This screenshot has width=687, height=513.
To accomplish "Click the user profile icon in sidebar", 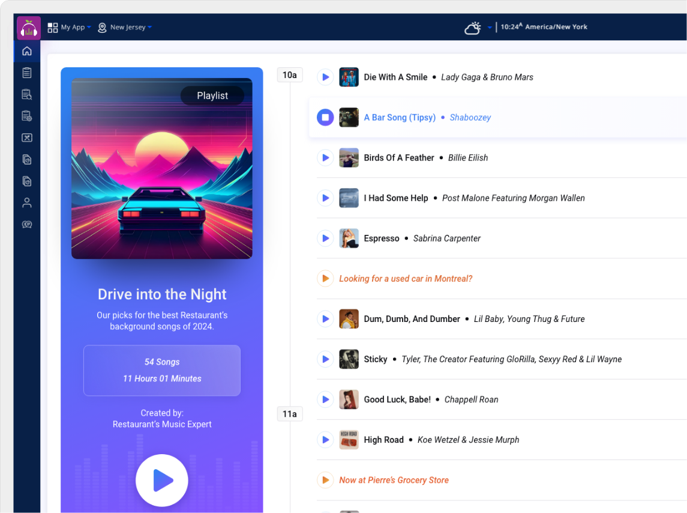I will (x=26, y=202).
